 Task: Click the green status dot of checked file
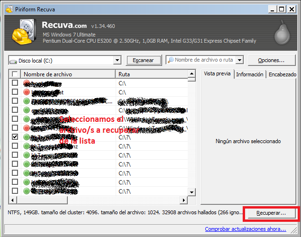click(x=27, y=137)
